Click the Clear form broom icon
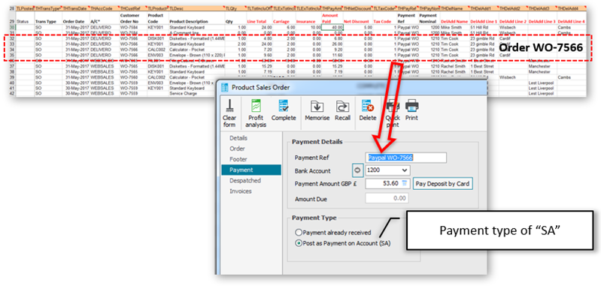This screenshot has width=601, height=286. (229, 105)
